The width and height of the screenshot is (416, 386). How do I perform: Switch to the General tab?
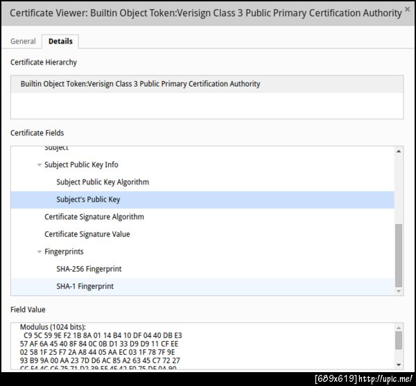[23, 42]
